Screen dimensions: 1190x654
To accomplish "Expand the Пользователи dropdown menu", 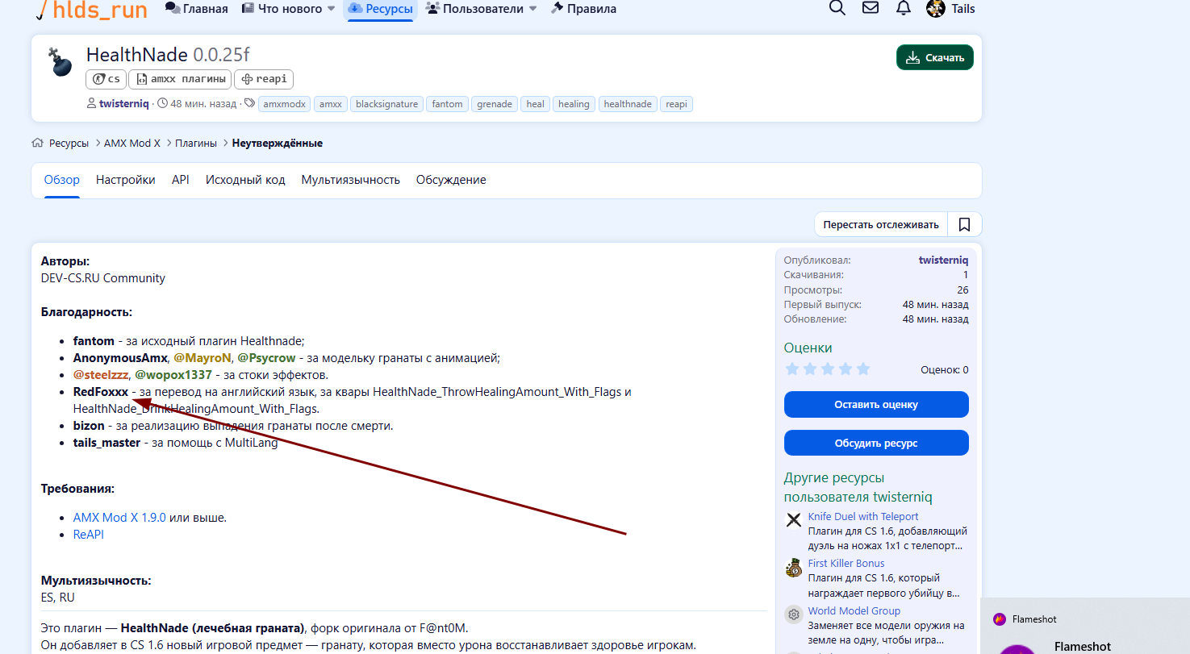I will point(532,9).
